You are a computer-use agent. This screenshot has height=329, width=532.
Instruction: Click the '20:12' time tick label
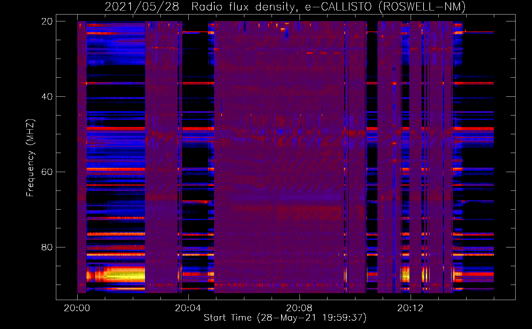410,308
